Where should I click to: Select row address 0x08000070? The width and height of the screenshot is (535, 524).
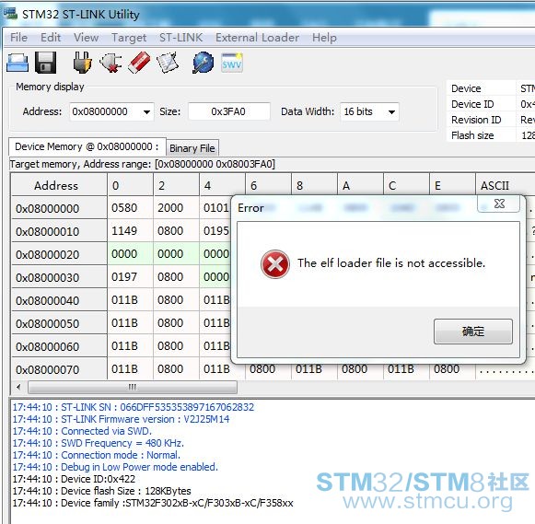59,369
